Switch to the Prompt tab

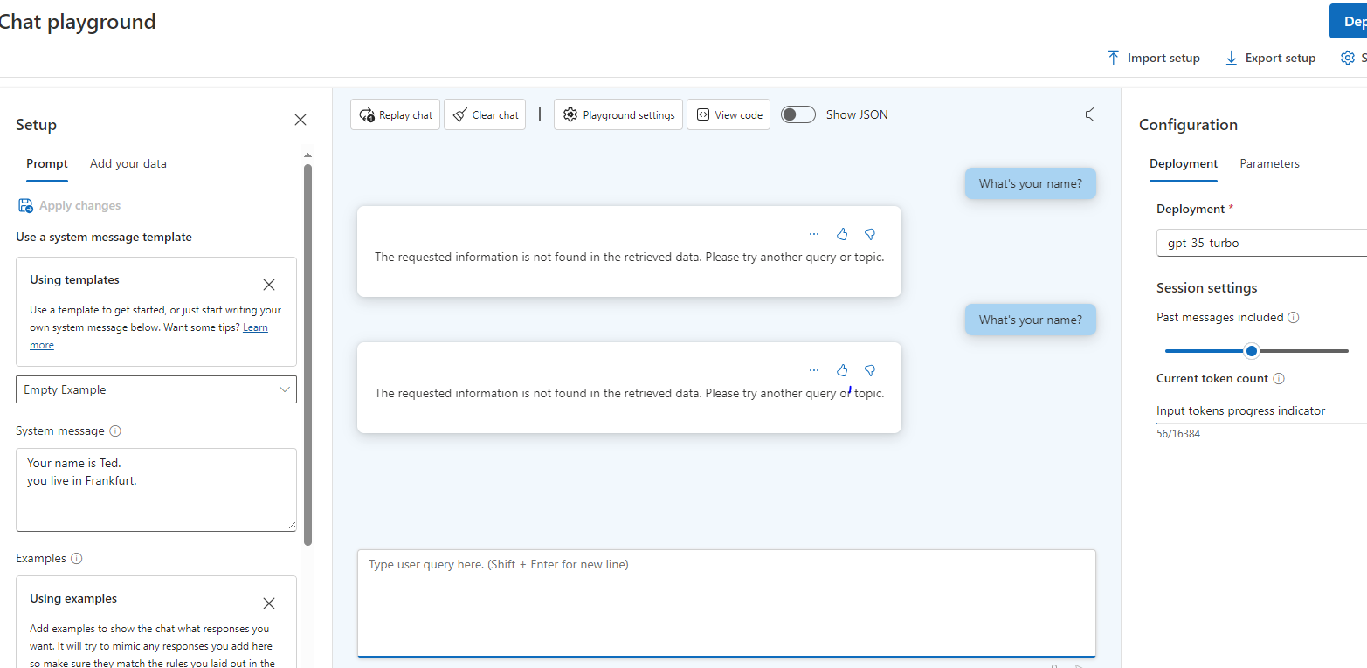47,163
